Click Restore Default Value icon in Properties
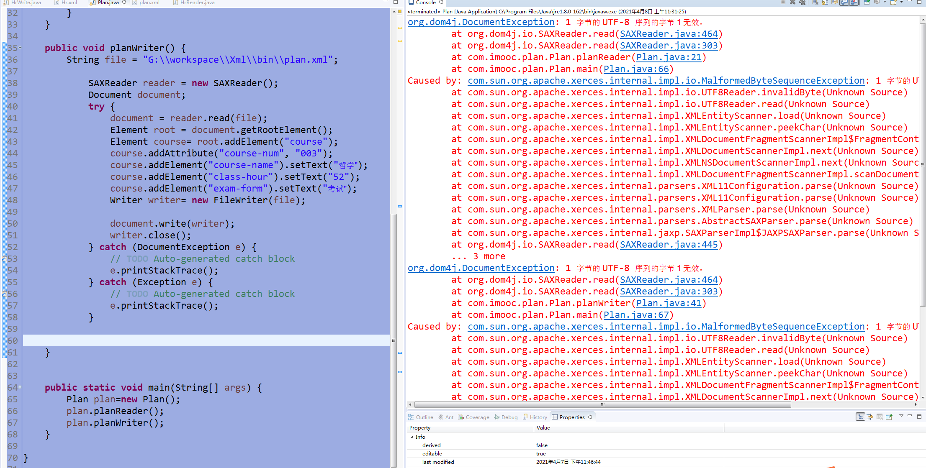The image size is (926, 468). click(880, 417)
